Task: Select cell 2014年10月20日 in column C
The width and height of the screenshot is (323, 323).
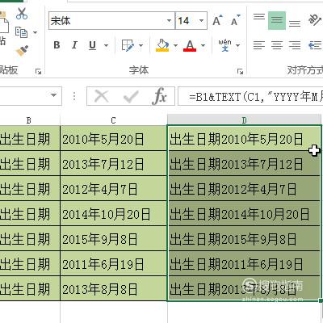Action: 113,213
